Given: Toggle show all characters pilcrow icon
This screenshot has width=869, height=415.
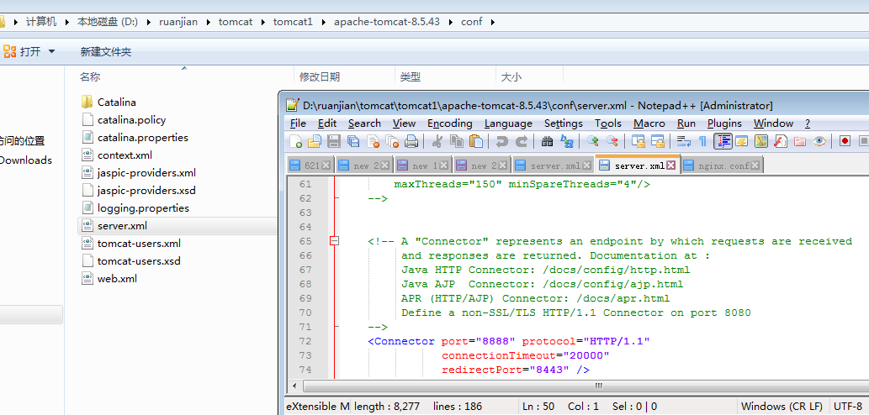Looking at the screenshot, I should 702,141.
